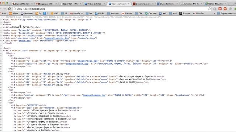Click the 'Виза в Европу' text in source
The image size is (236, 132).
coord(128,82)
